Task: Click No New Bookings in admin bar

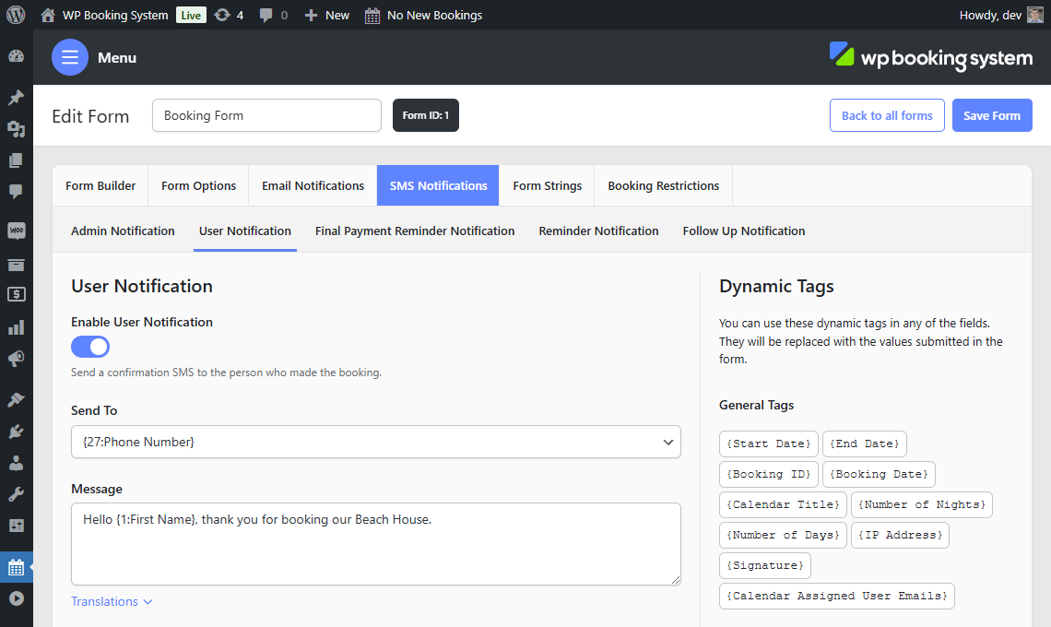Action: [x=434, y=15]
